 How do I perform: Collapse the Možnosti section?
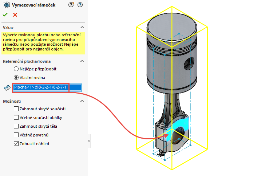point(82,101)
